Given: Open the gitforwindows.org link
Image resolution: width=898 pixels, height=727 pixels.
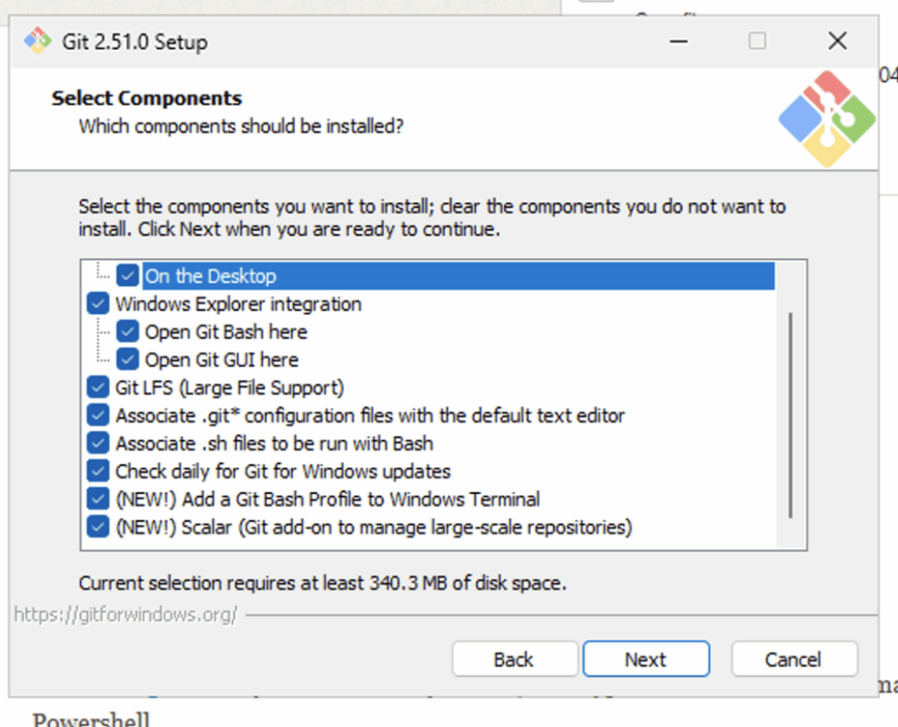Looking at the screenshot, I should tap(125, 615).
